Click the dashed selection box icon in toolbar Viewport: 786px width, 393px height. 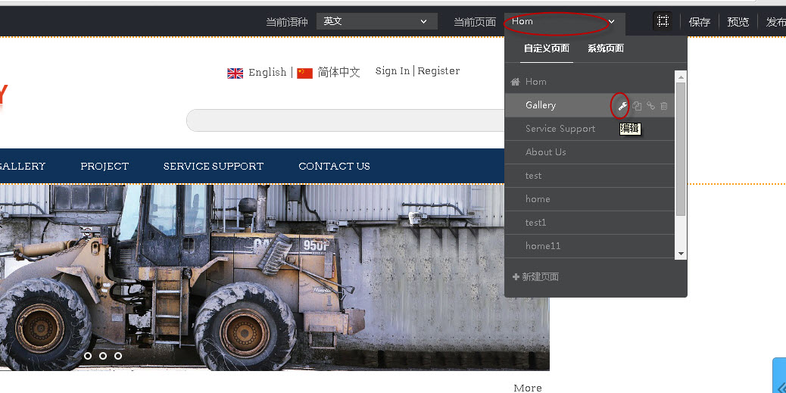click(663, 21)
